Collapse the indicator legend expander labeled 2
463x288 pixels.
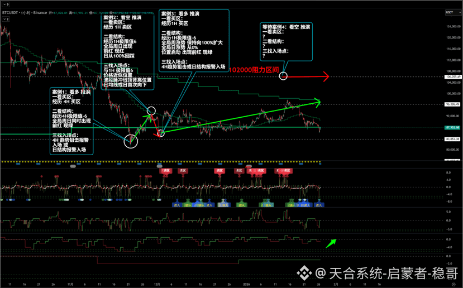[x=6, y=19]
